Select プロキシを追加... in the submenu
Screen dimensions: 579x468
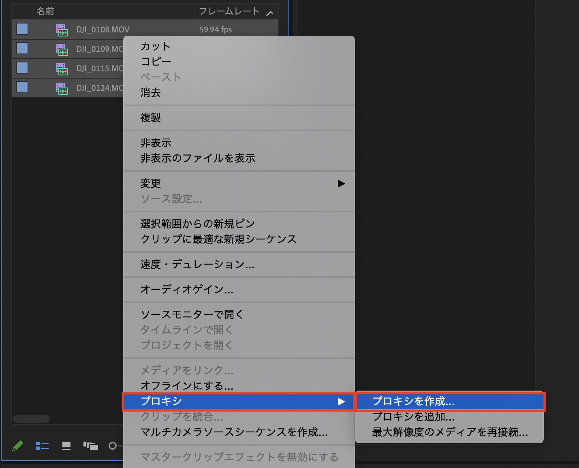point(413,417)
